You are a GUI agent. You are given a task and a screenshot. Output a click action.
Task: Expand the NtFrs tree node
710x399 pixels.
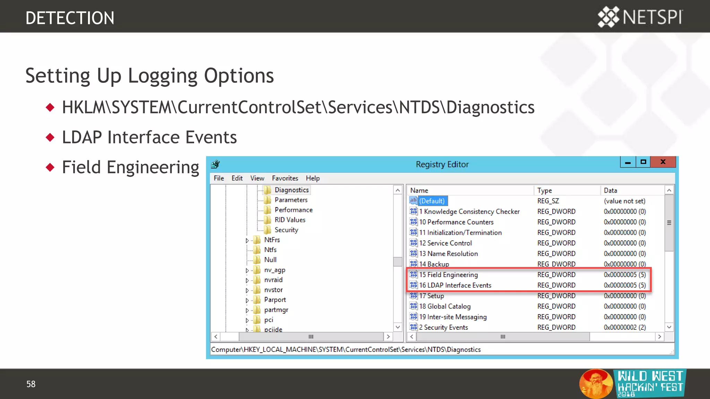coord(247,240)
